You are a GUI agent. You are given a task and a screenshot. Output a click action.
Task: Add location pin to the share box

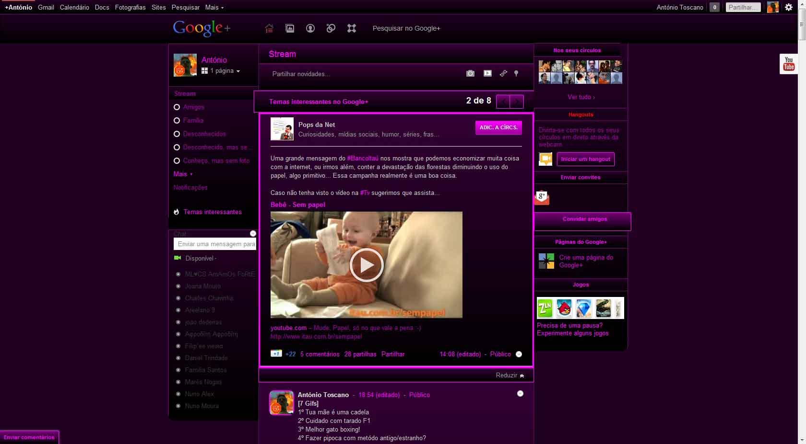516,73
